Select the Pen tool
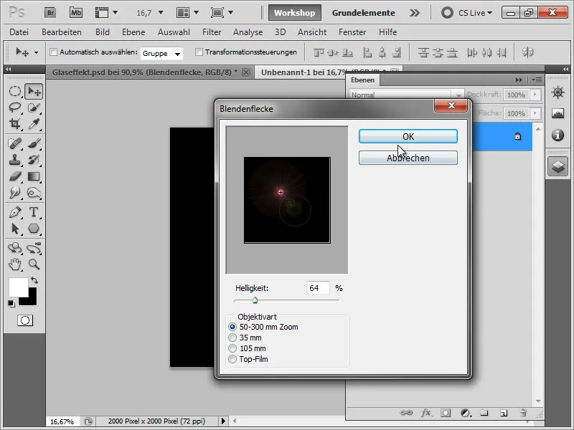This screenshot has width=574, height=430. click(14, 212)
